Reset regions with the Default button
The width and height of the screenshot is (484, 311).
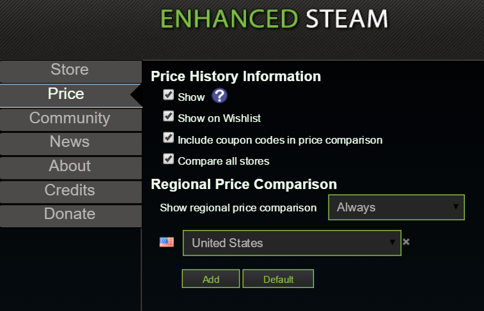point(278,279)
